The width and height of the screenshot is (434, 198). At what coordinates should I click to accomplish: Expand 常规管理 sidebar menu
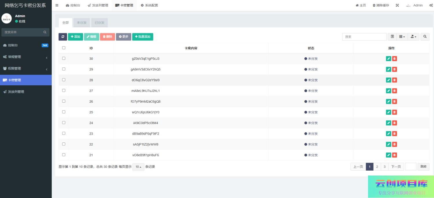coord(26,57)
